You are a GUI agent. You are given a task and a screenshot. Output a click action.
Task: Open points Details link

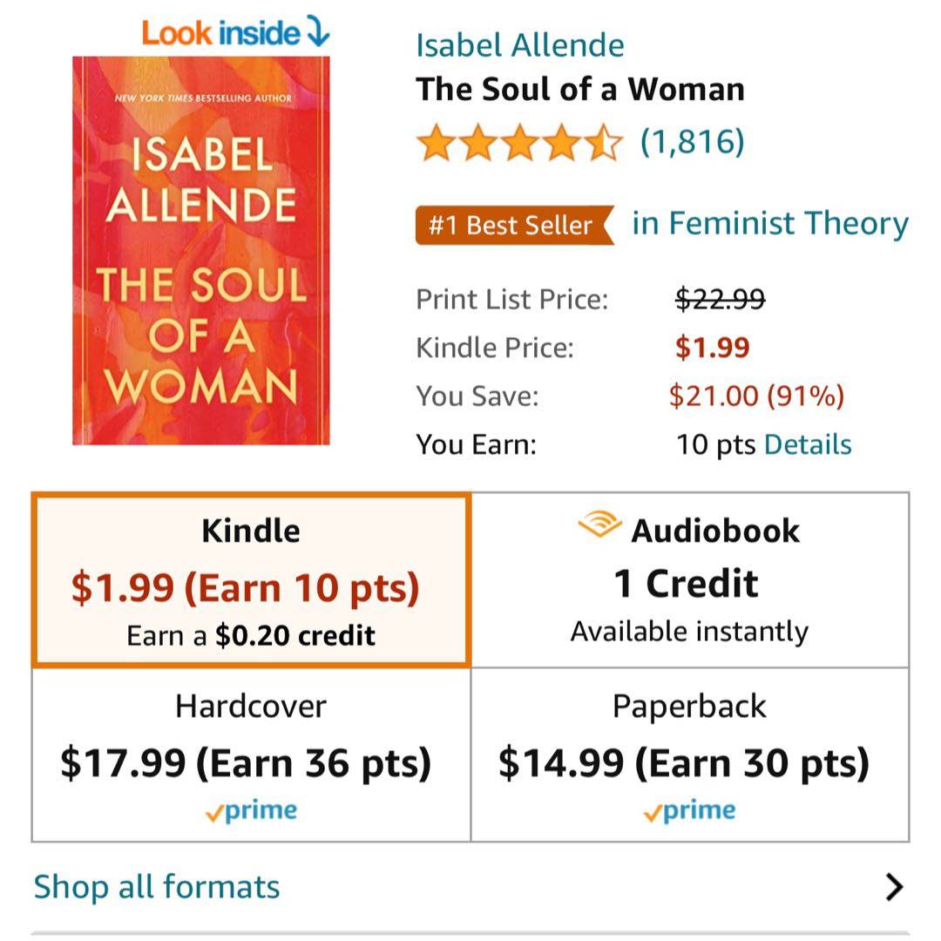808,444
